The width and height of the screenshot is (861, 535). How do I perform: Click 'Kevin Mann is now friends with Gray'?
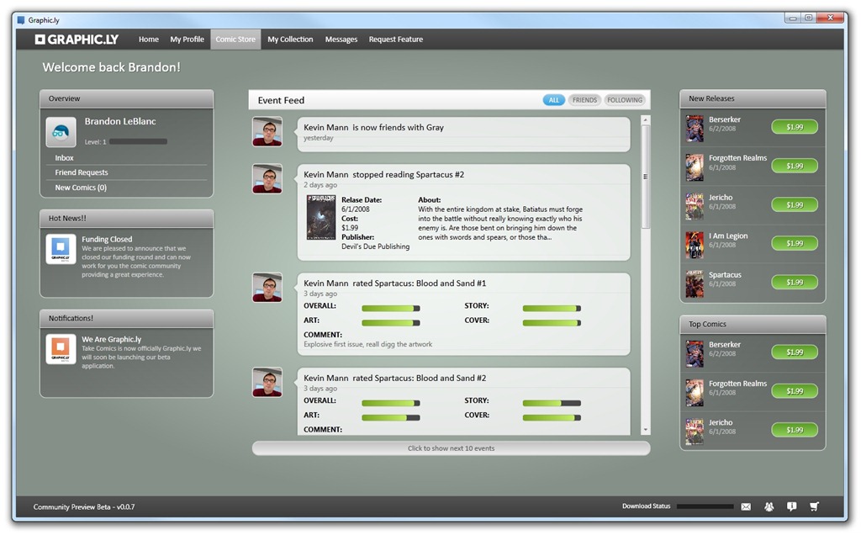click(x=373, y=127)
